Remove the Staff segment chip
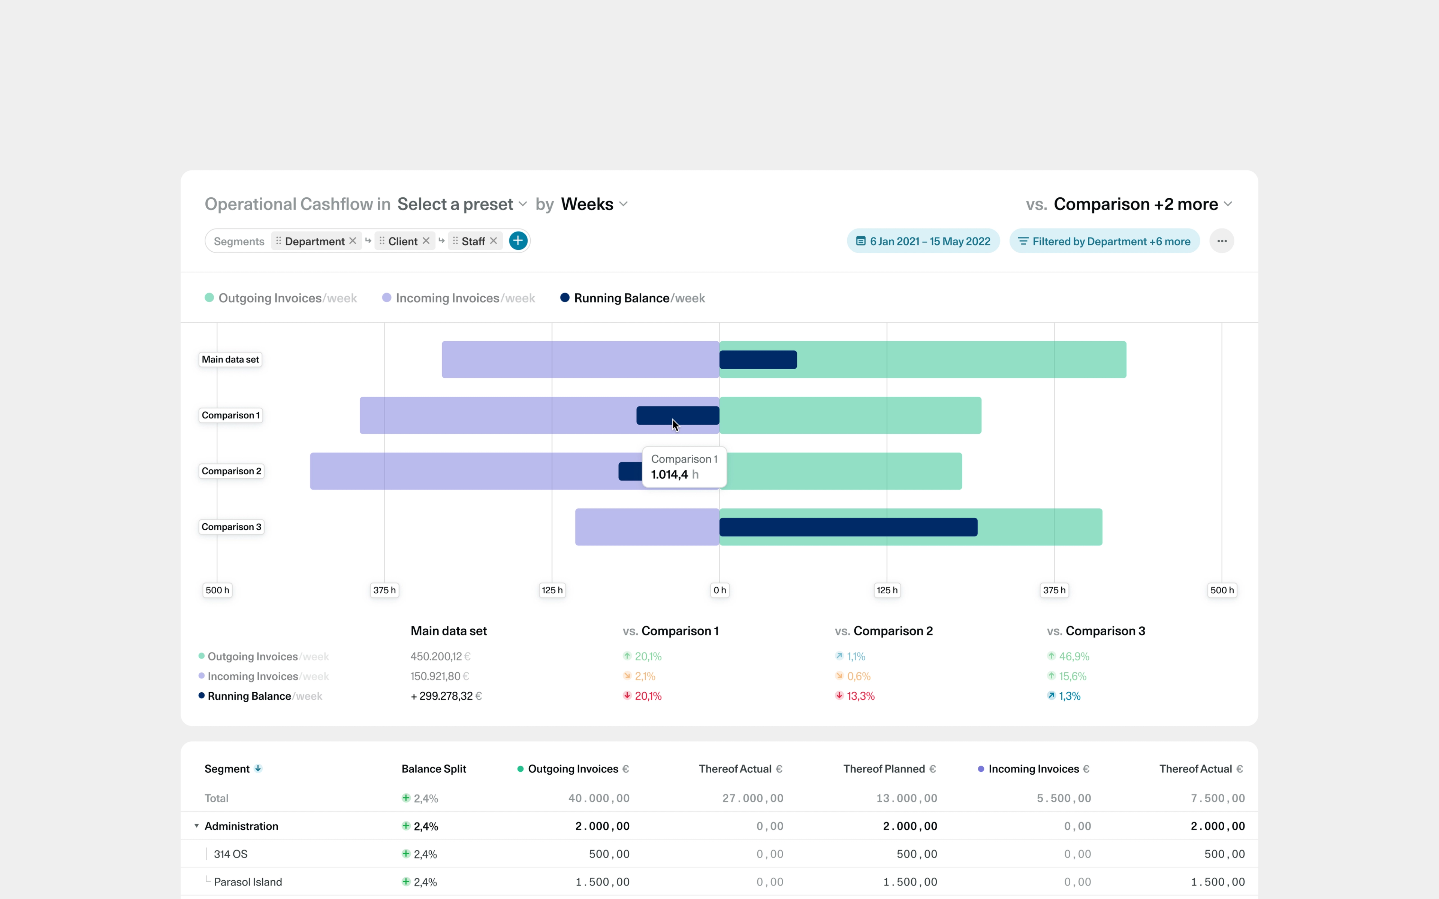 point(494,241)
